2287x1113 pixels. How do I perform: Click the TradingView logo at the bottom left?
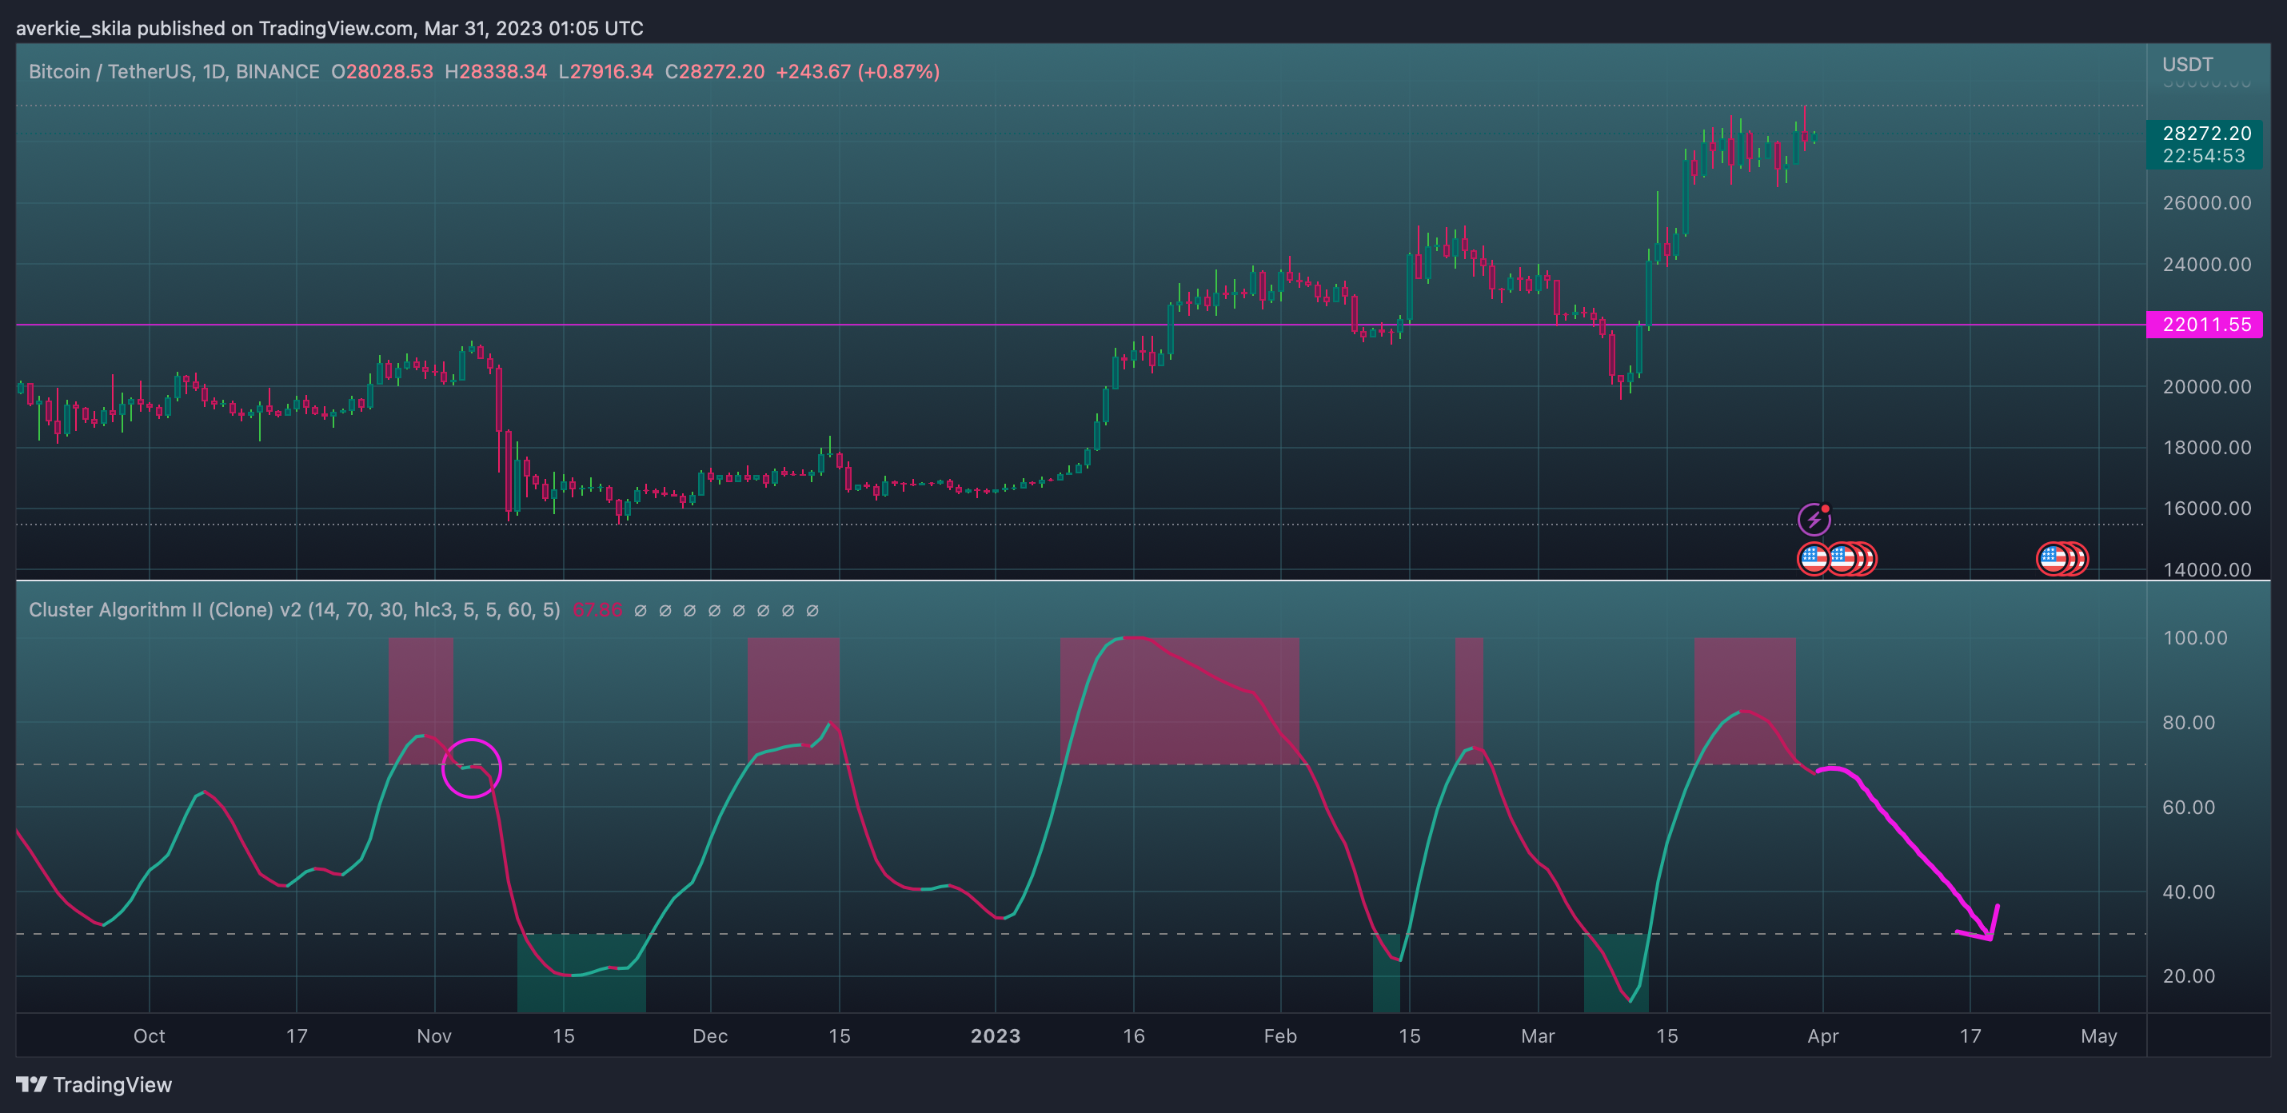94,1084
